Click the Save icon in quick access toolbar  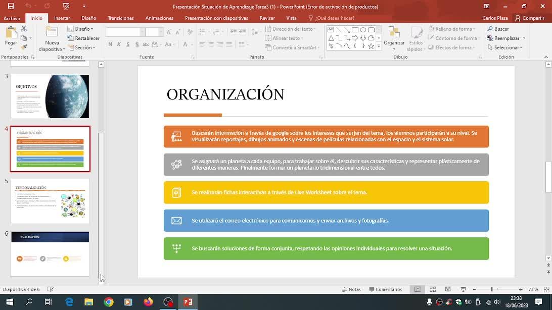(x=11, y=6)
